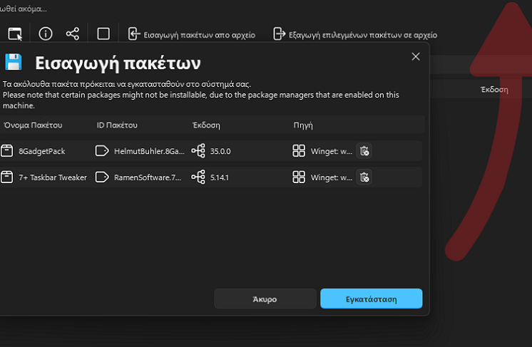Click the package icon beside 7+ Taskbar Tweaker
Viewport: 532px width, 347px height.
7,177
